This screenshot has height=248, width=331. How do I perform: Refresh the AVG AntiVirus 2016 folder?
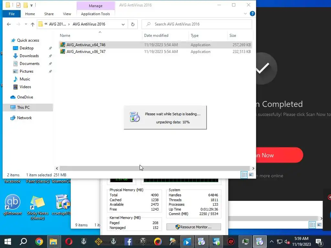[x=133, y=24]
